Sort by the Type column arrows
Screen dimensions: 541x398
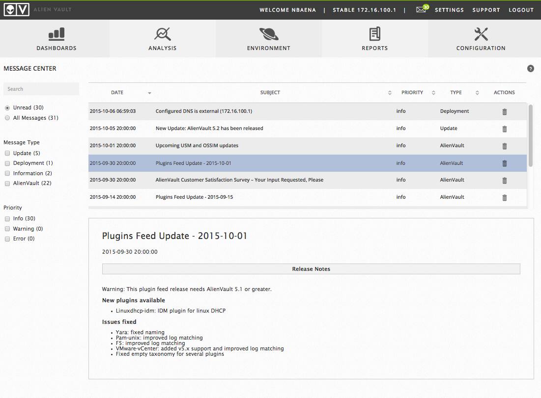point(477,93)
